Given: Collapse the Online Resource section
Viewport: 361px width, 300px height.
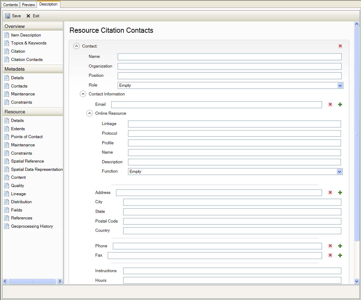Looking at the screenshot, I should (89, 113).
